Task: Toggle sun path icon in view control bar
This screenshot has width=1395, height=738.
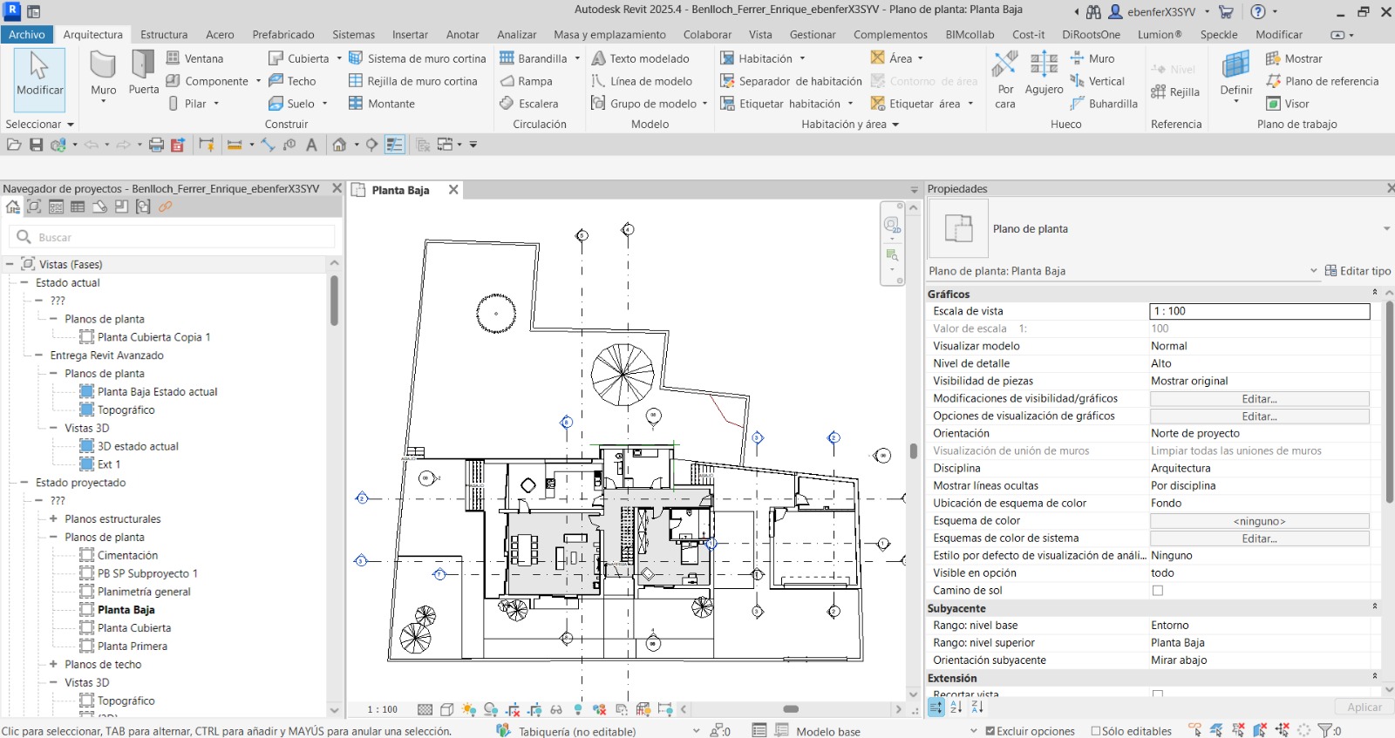Action: pyautogui.click(x=469, y=709)
